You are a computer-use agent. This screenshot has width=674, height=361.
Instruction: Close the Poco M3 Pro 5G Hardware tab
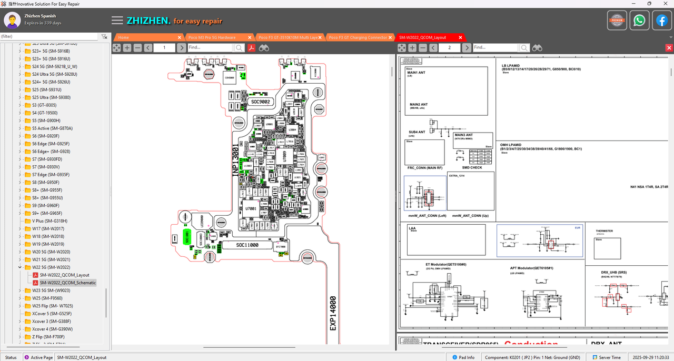250,37
